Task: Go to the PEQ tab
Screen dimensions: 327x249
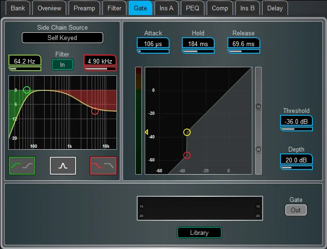Action: point(193,8)
